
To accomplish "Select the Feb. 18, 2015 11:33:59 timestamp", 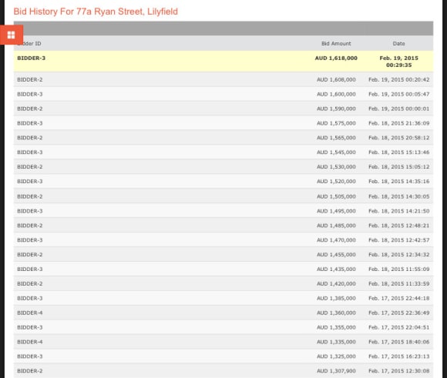I will 398,284.
